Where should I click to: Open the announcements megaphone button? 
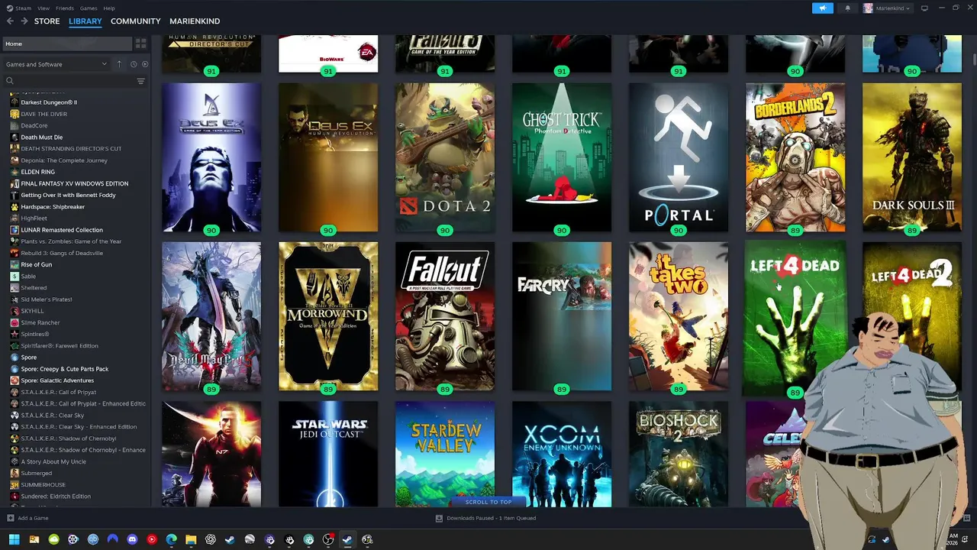coord(822,8)
